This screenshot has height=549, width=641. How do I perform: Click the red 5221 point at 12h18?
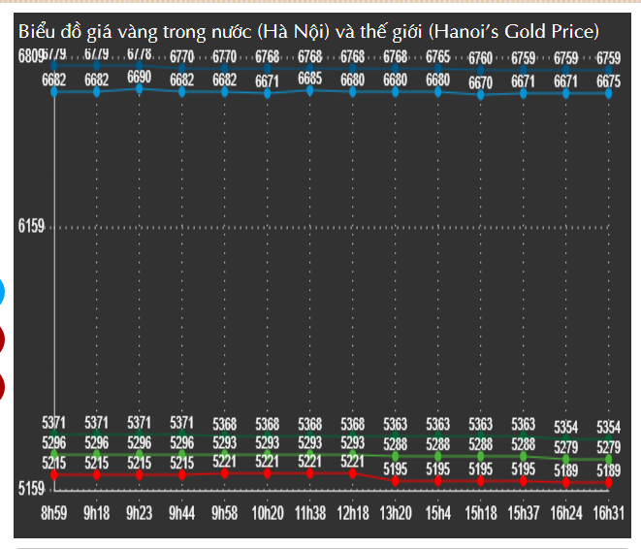[352, 474]
